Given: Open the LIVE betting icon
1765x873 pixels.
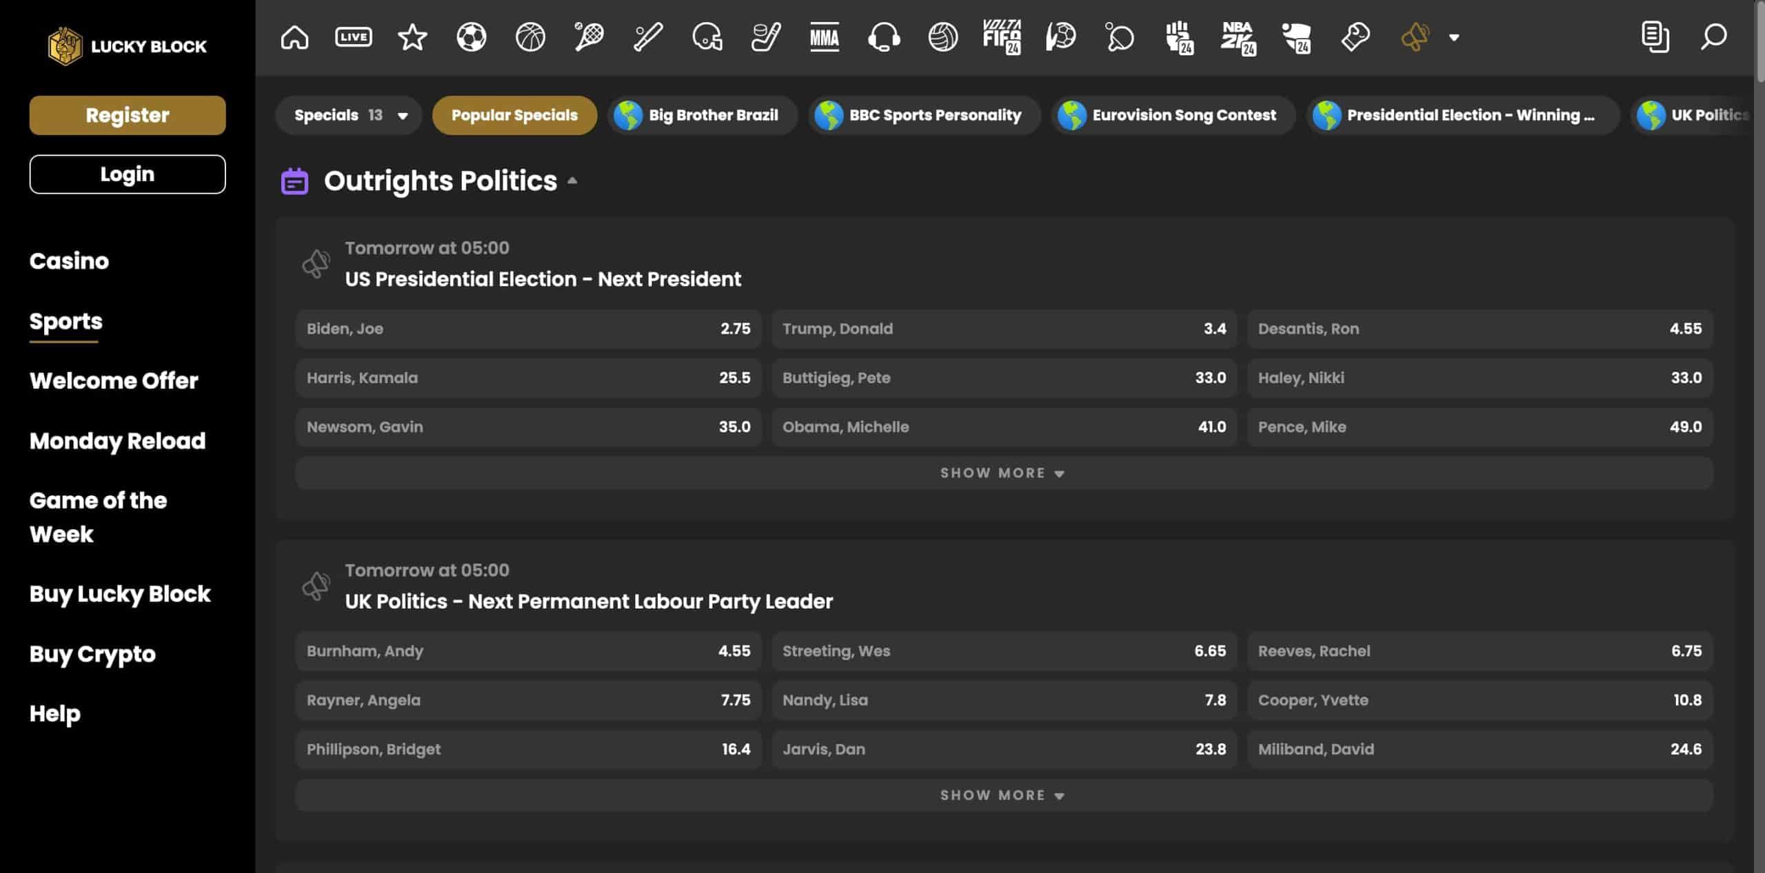Looking at the screenshot, I should [353, 37].
